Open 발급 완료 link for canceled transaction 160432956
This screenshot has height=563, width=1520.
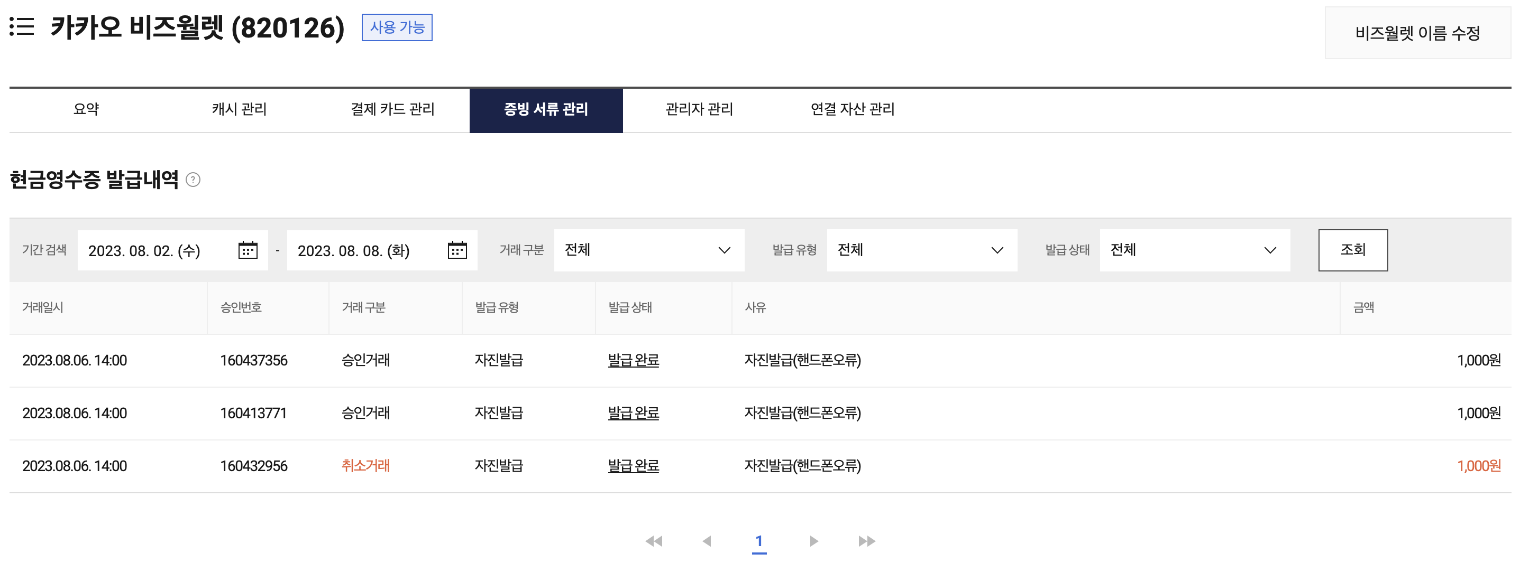coord(633,466)
